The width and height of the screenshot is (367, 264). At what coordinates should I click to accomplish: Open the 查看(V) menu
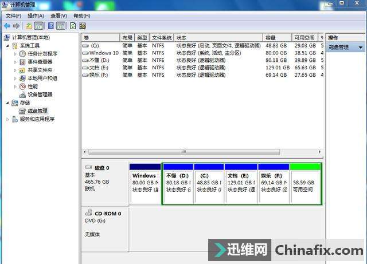(x=58, y=16)
